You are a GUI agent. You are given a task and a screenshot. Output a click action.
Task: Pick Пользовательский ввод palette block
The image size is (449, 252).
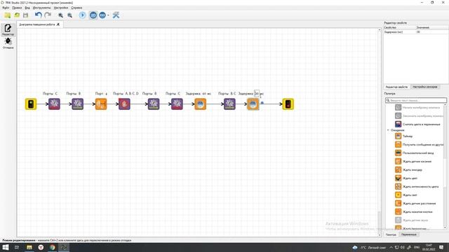point(415,153)
